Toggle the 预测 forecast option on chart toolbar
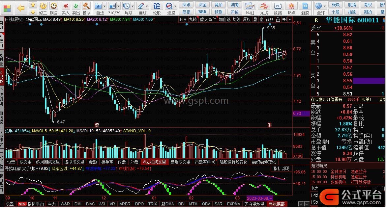Screen dimensions: 387x208 click(x=270, y=19)
